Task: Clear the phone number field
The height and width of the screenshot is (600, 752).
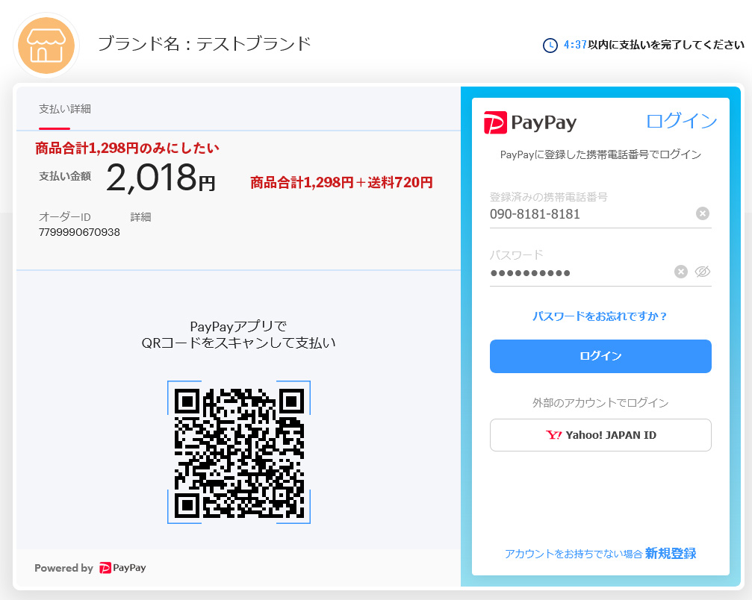Action: coord(703,213)
